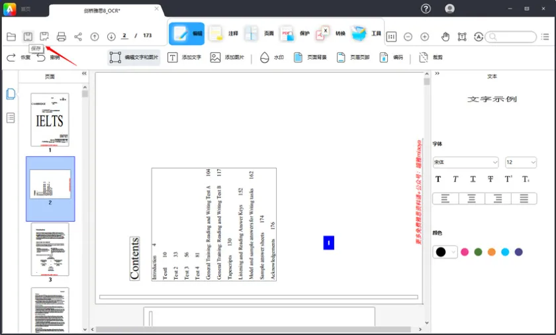Select the Hand pan tool
The width and height of the screenshot is (556, 335).
[x=445, y=36]
